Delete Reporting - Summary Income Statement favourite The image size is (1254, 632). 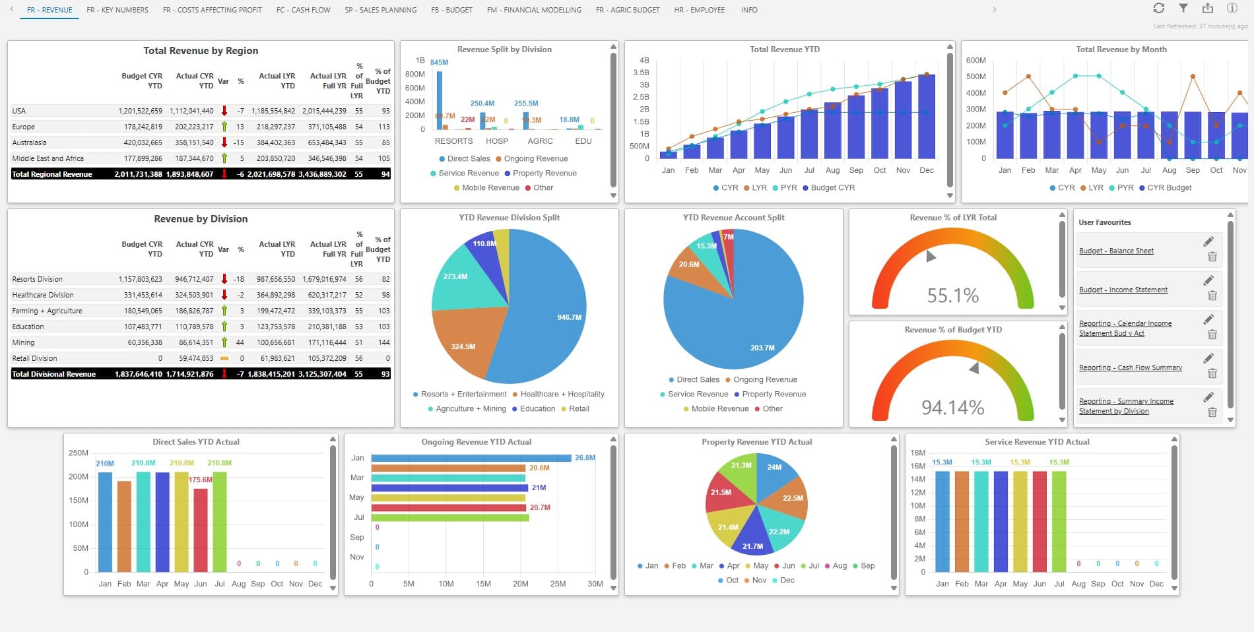pyautogui.click(x=1212, y=412)
